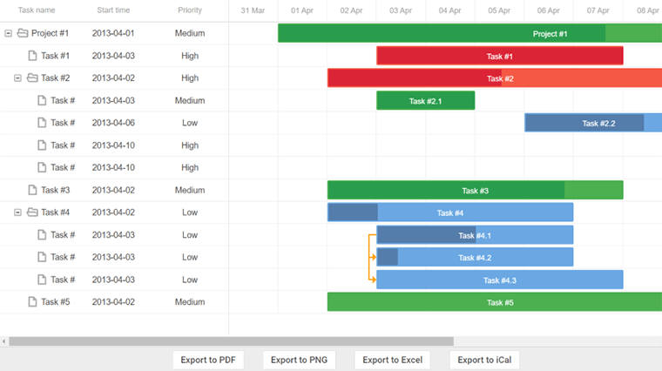662x371 pixels.
Task: Select the red Task #1 bar
Action: (x=499, y=56)
